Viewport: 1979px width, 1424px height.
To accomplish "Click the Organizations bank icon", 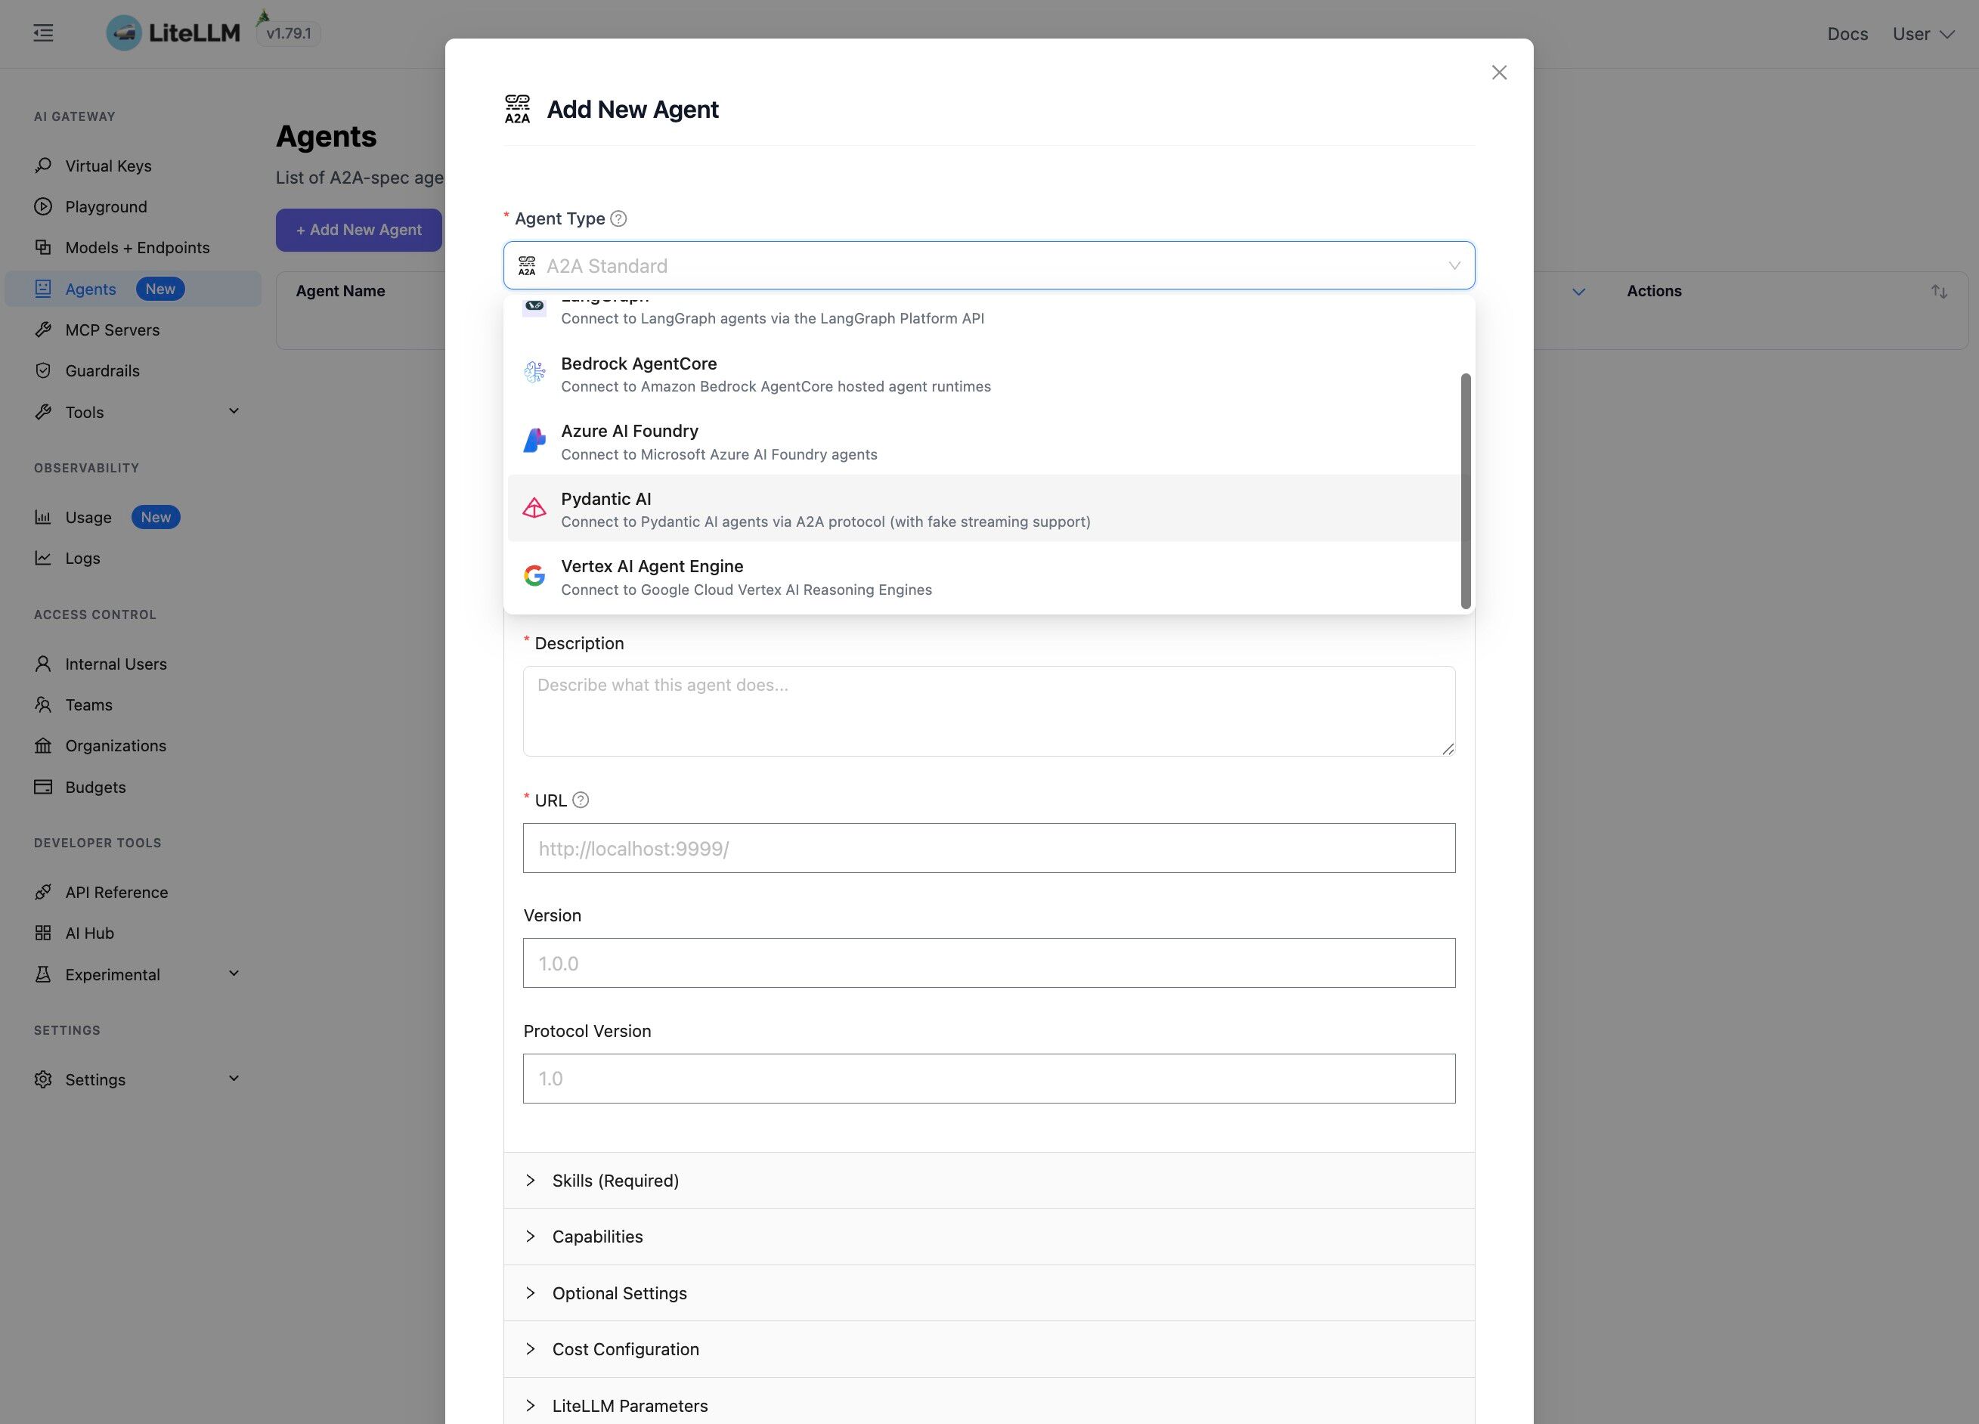I will [43, 746].
